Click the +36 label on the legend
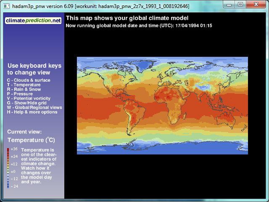269x202 pixels. click(x=14, y=149)
